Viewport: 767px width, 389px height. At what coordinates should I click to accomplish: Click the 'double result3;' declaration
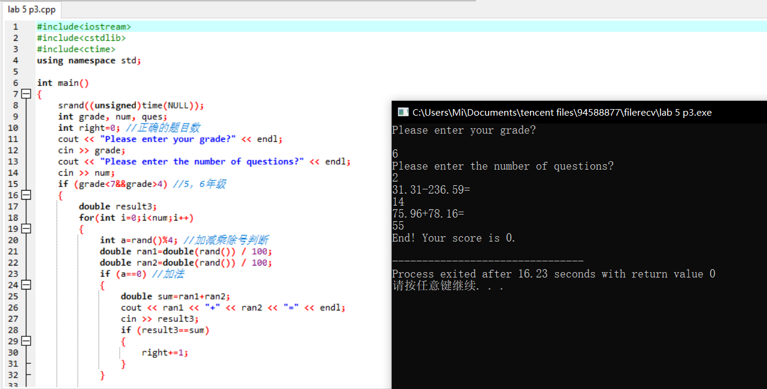pos(119,206)
